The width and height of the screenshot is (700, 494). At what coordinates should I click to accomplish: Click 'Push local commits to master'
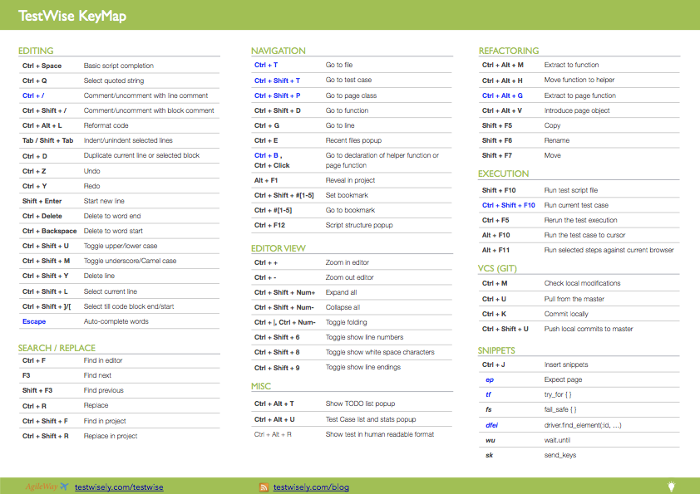tap(589, 329)
